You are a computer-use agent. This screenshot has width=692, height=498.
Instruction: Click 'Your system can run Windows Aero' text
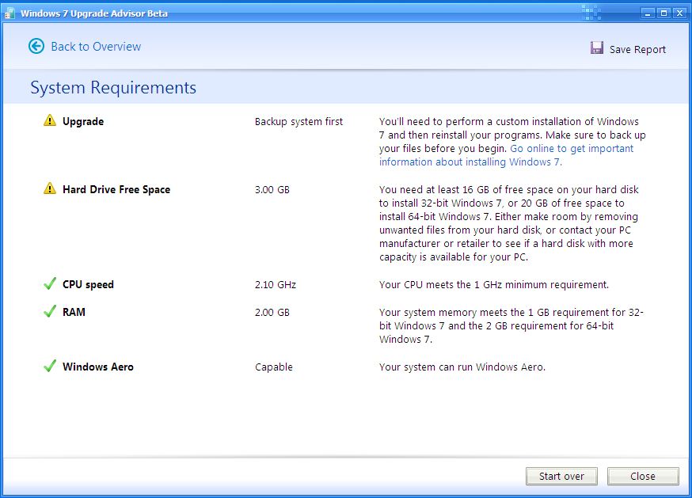462,367
